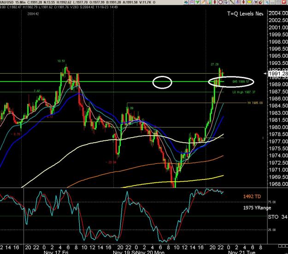
Task: Click the YH 1985.09 level label
Action: [x=255, y=103]
